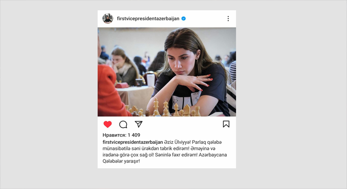View who liked via "Нравится:" label
347x189 pixels.
[x=114, y=135]
